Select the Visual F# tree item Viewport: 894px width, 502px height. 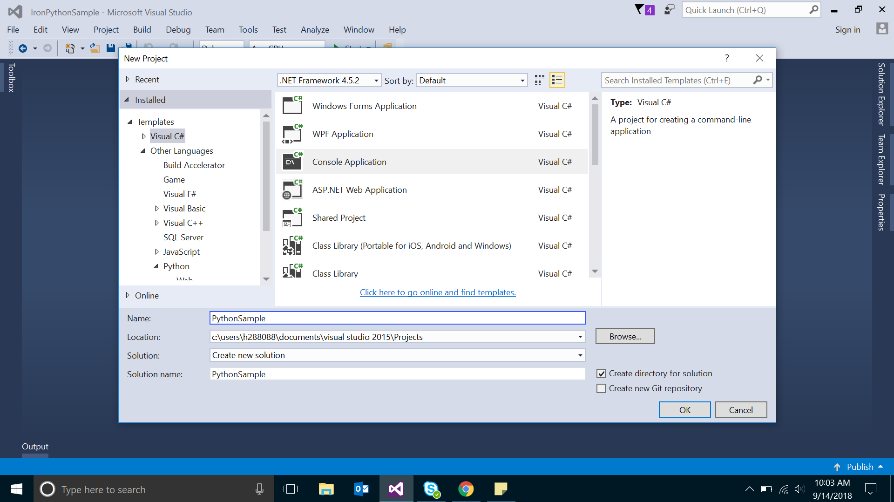coord(180,194)
